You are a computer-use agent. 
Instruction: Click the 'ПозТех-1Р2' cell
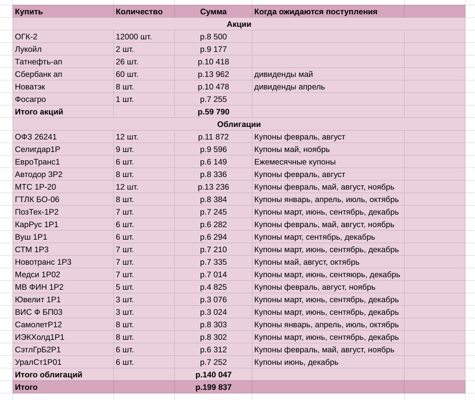pos(63,212)
